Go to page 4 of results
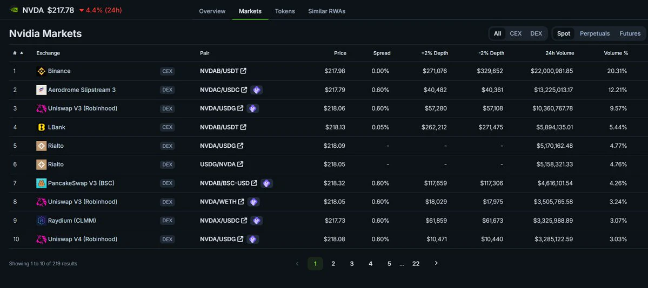The image size is (648, 288). coord(370,264)
